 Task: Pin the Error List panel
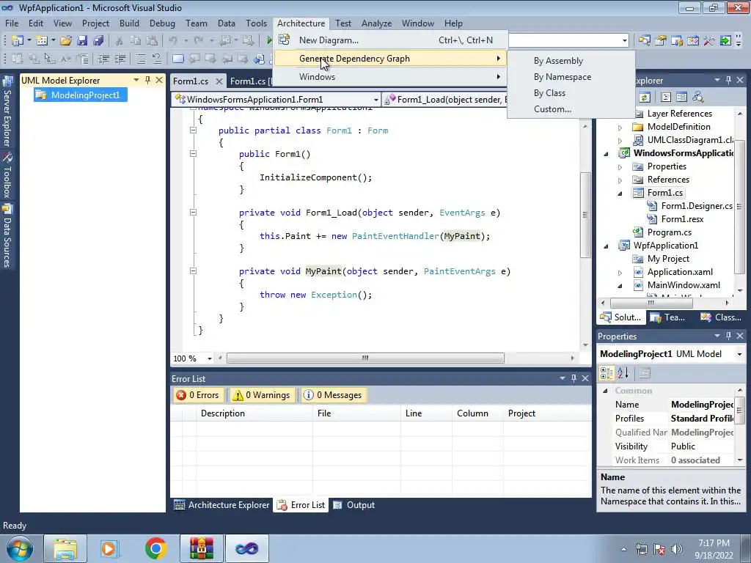pos(574,378)
